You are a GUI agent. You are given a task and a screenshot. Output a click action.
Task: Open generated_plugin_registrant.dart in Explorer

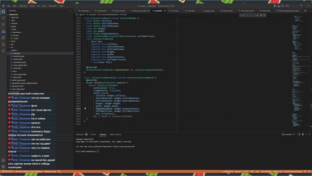[x=25, y=83]
